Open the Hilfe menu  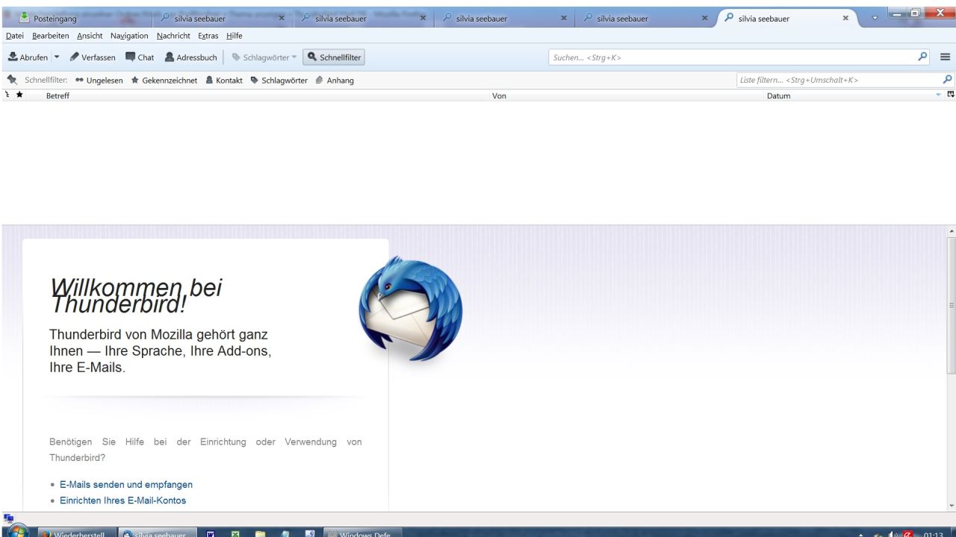click(234, 36)
